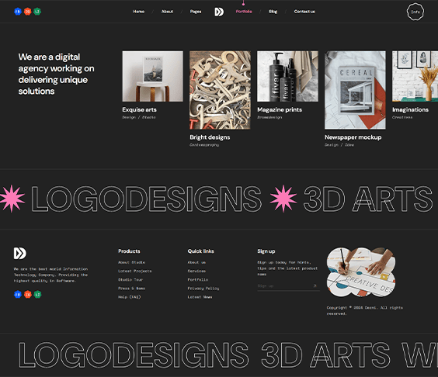Open Contact us in navigation
Image resolution: width=438 pixels, height=377 pixels.
(304, 12)
